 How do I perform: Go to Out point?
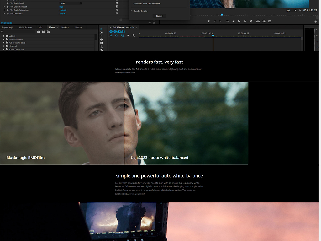(x=251, y=21)
